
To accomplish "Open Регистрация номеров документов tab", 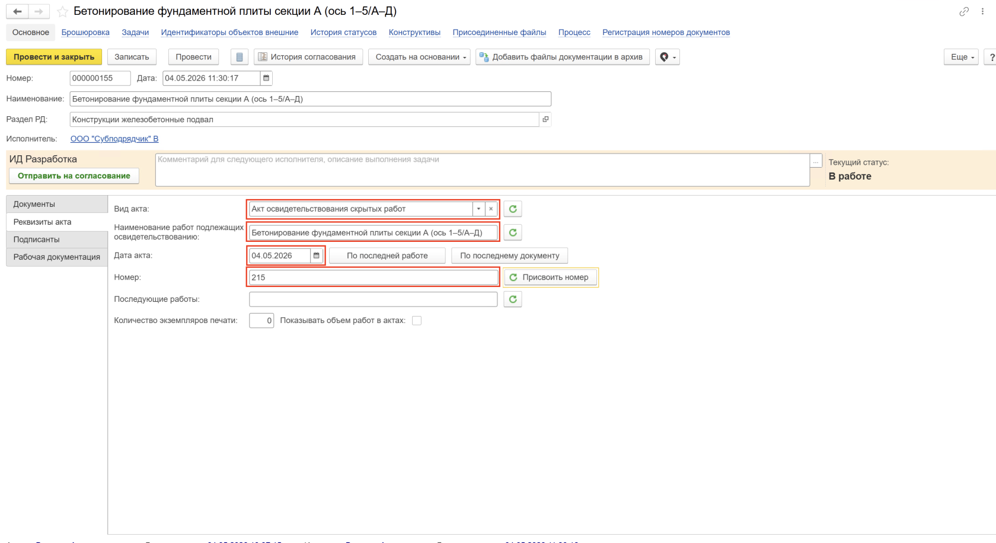I will [x=666, y=33].
